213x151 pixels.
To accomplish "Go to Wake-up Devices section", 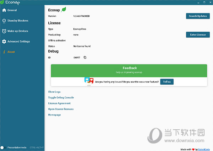I will click(18, 31).
